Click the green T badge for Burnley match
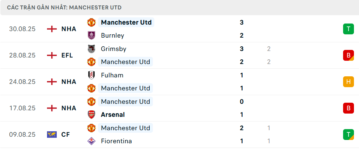Image resolution: width=359 pixels, height=149 pixels. point(348,29)
